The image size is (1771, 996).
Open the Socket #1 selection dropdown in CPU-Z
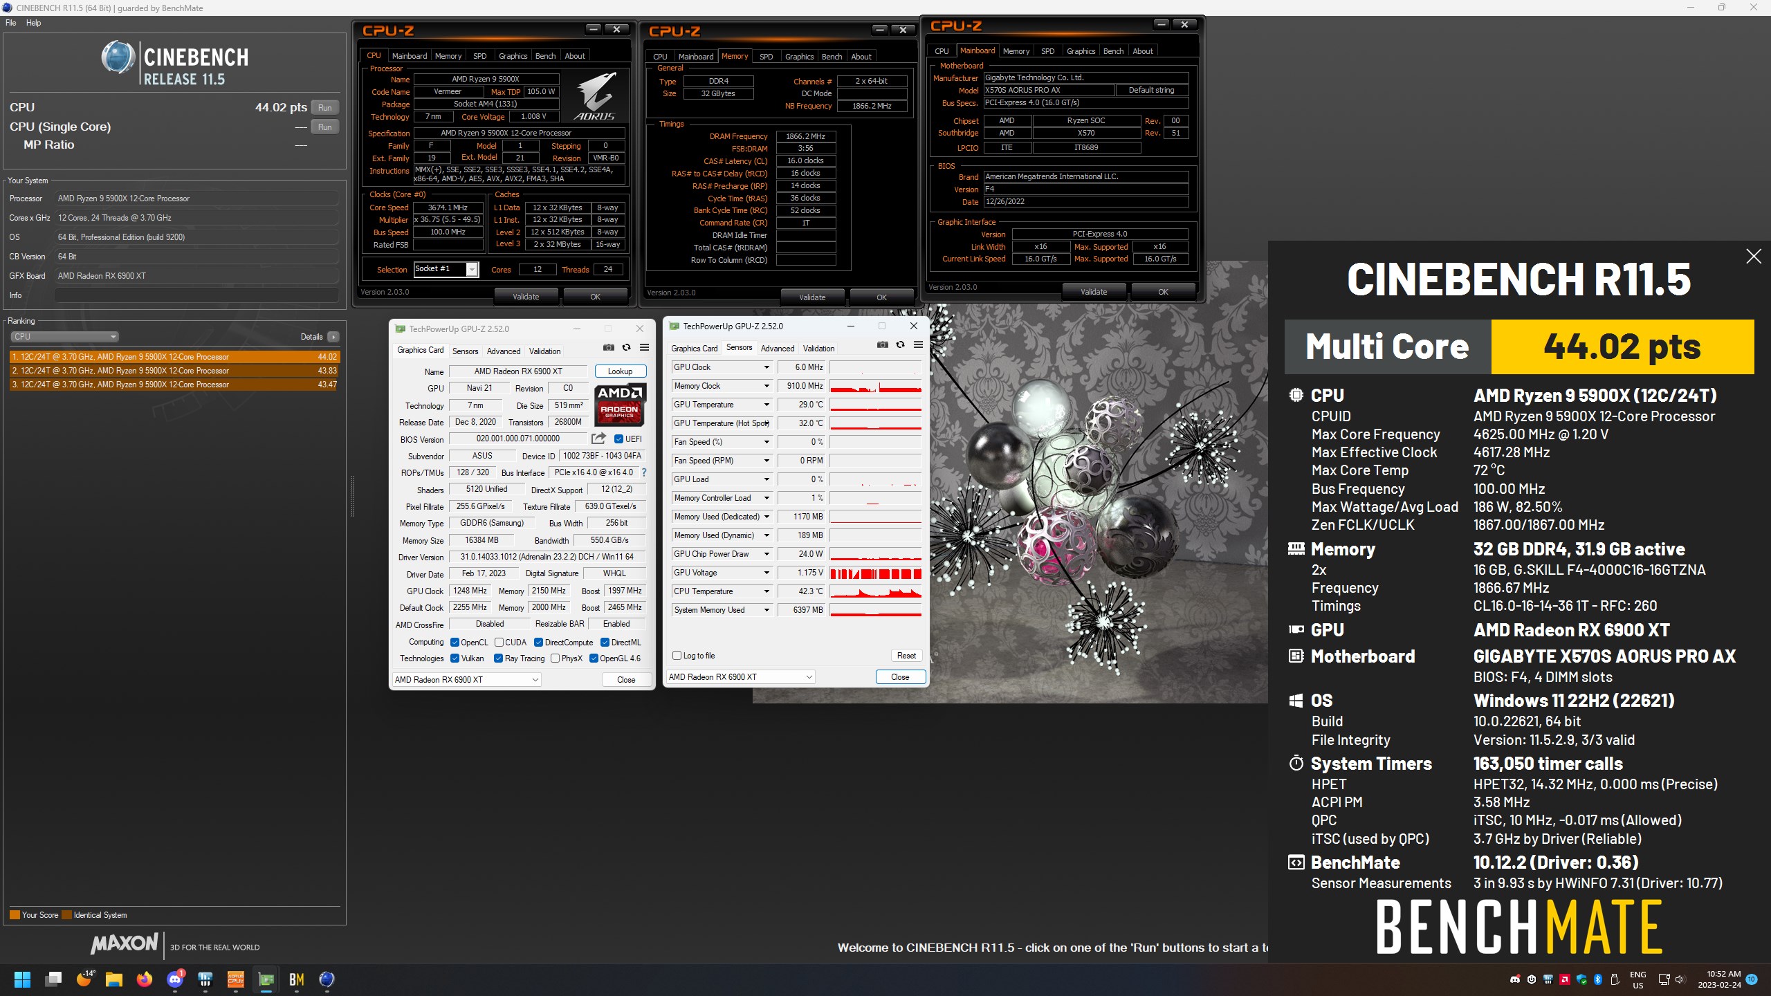pyautogui.click(x=472, y=269)
